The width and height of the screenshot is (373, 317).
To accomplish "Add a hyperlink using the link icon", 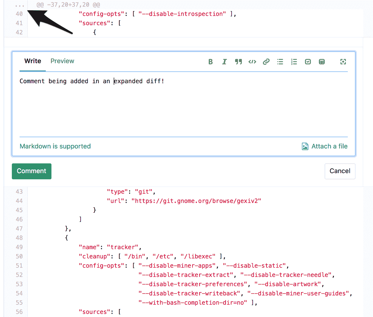I will coord(266,62).
